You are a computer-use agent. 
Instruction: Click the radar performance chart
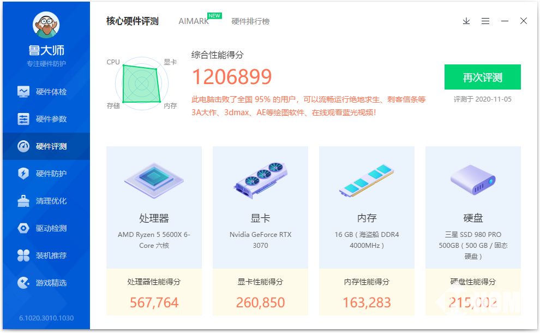point(141,84)
